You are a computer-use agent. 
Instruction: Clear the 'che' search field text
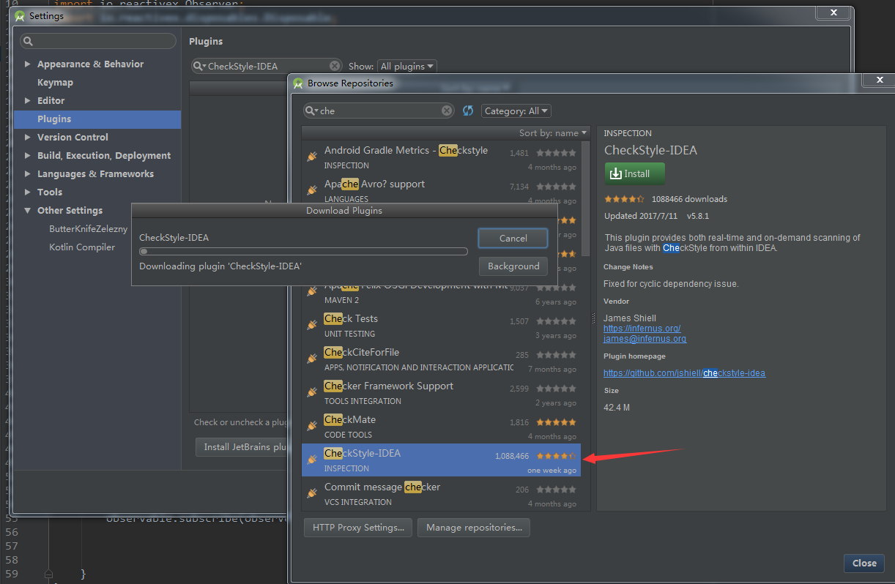coord(447,111)
